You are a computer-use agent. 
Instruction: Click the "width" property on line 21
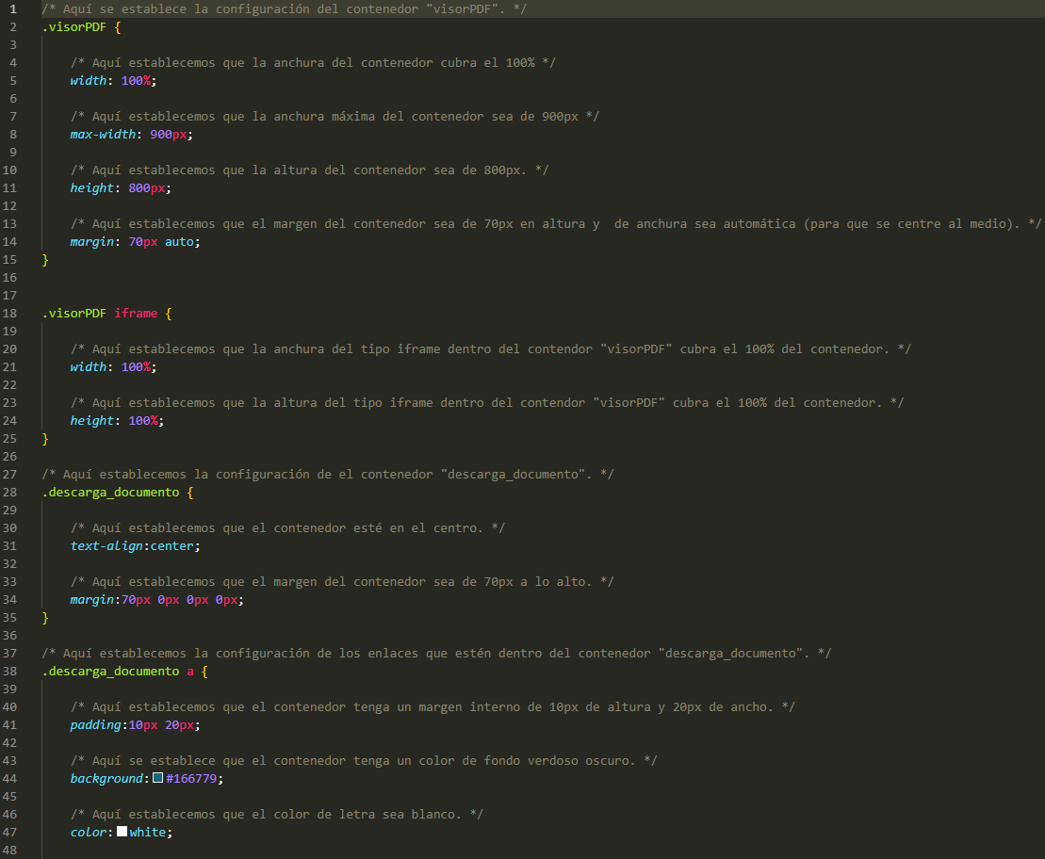pos(89,367)
